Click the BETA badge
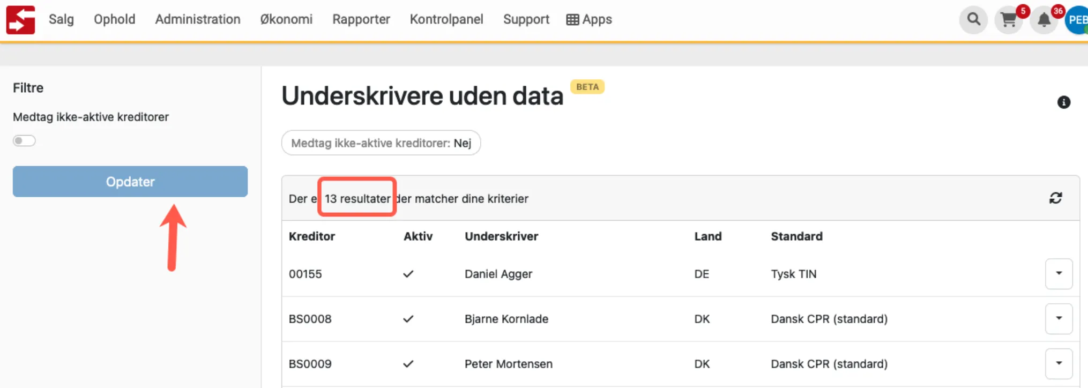The height and width of the screenshot is (388, 1088). (x=587, y=87)
